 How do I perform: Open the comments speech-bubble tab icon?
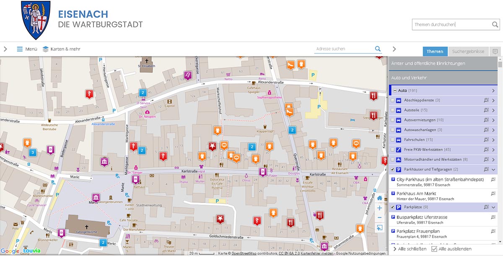[495, 52]
